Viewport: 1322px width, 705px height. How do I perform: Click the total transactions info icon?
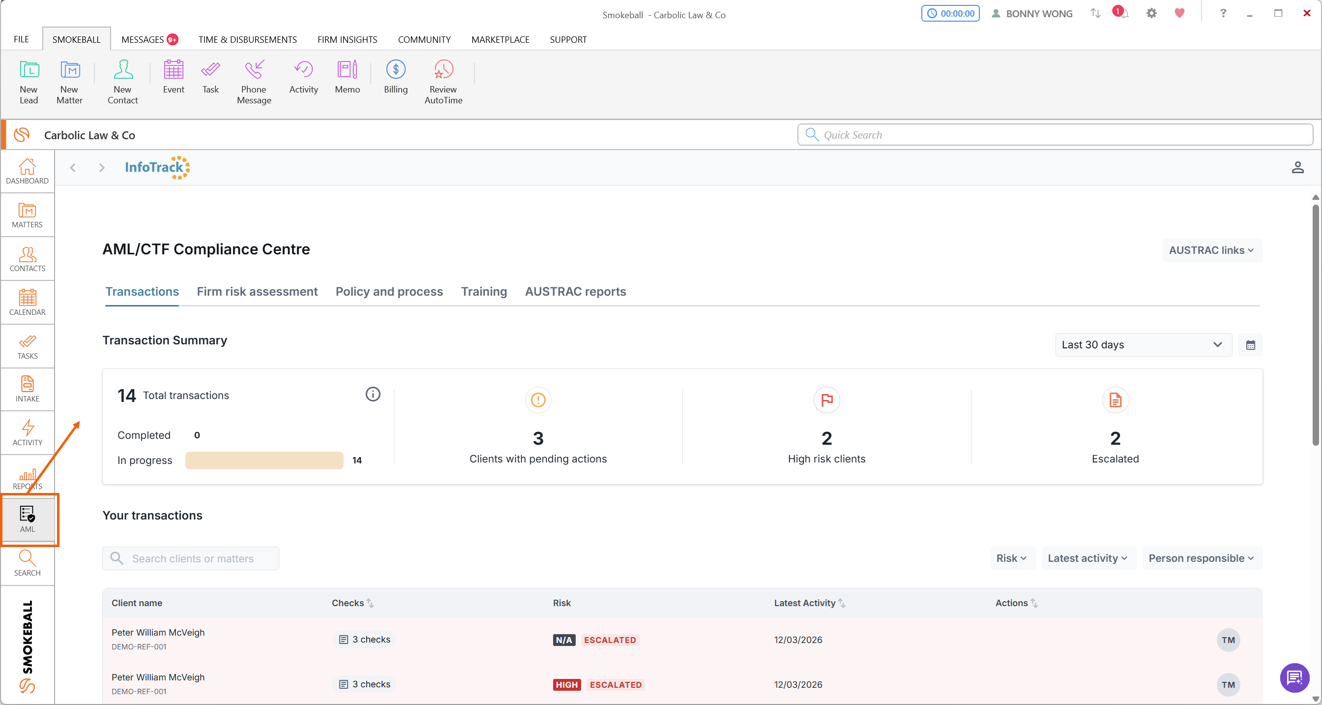pyautogui.click(x=373, y=394)
